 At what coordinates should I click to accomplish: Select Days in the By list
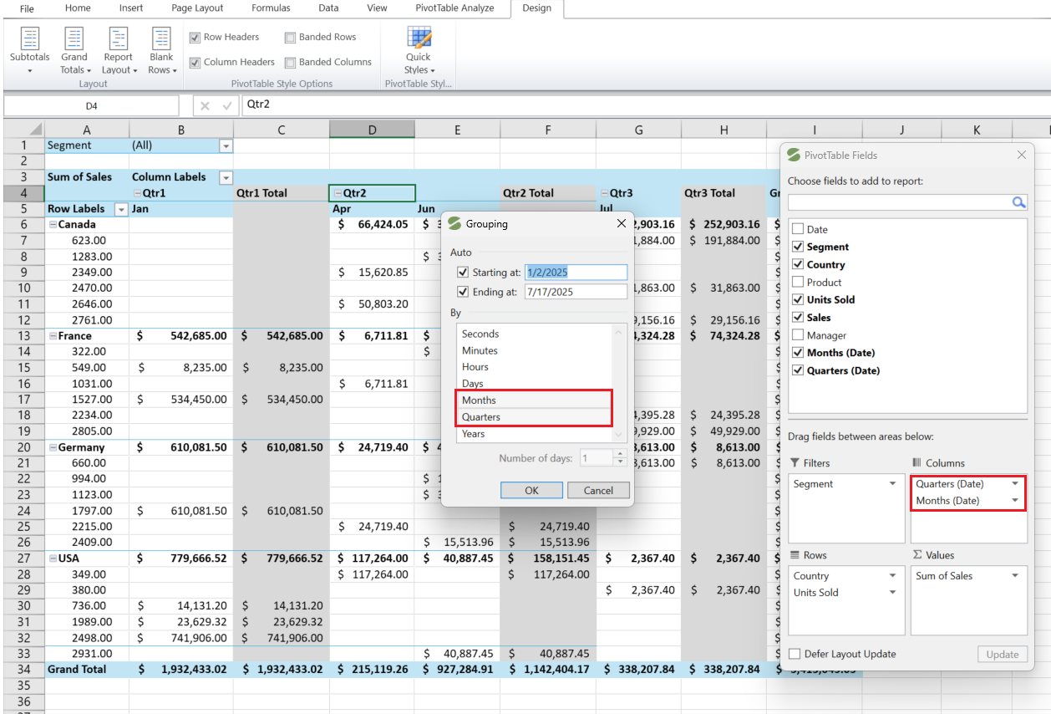coord(535,384)
